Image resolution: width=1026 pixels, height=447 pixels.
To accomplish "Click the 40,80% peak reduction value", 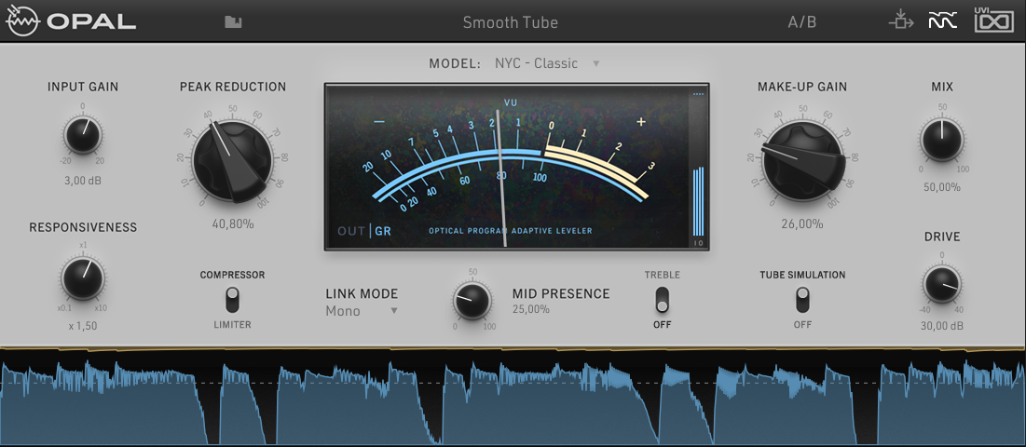I will (x=233, y=224).
